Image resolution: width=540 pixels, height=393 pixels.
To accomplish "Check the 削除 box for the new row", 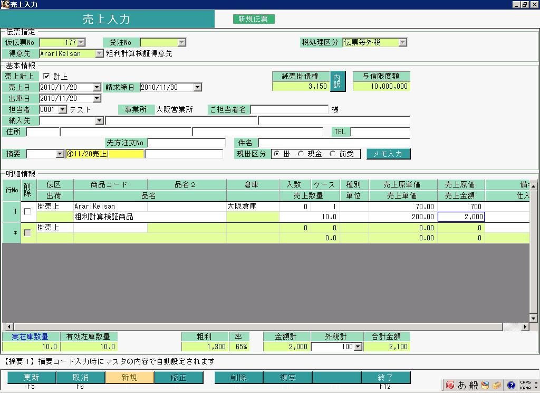I will (27, 233).
